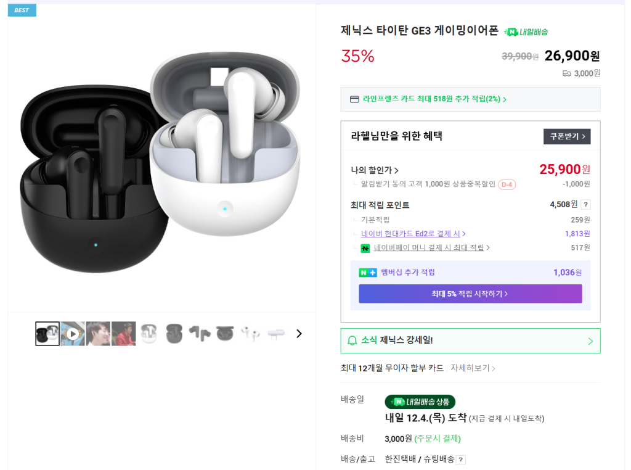Open 네이버 현대카드 Ed2로 결제 시 link
Image resolution: width=631 pixels, height=470 pixels.
(x=413, y=234)
